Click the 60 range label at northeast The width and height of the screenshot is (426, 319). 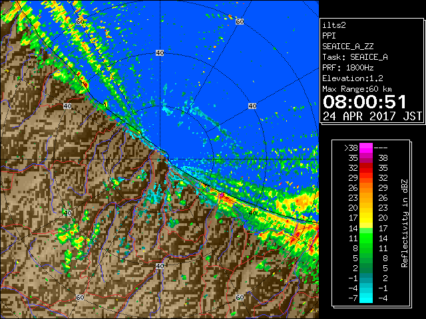tap(240, 21)
